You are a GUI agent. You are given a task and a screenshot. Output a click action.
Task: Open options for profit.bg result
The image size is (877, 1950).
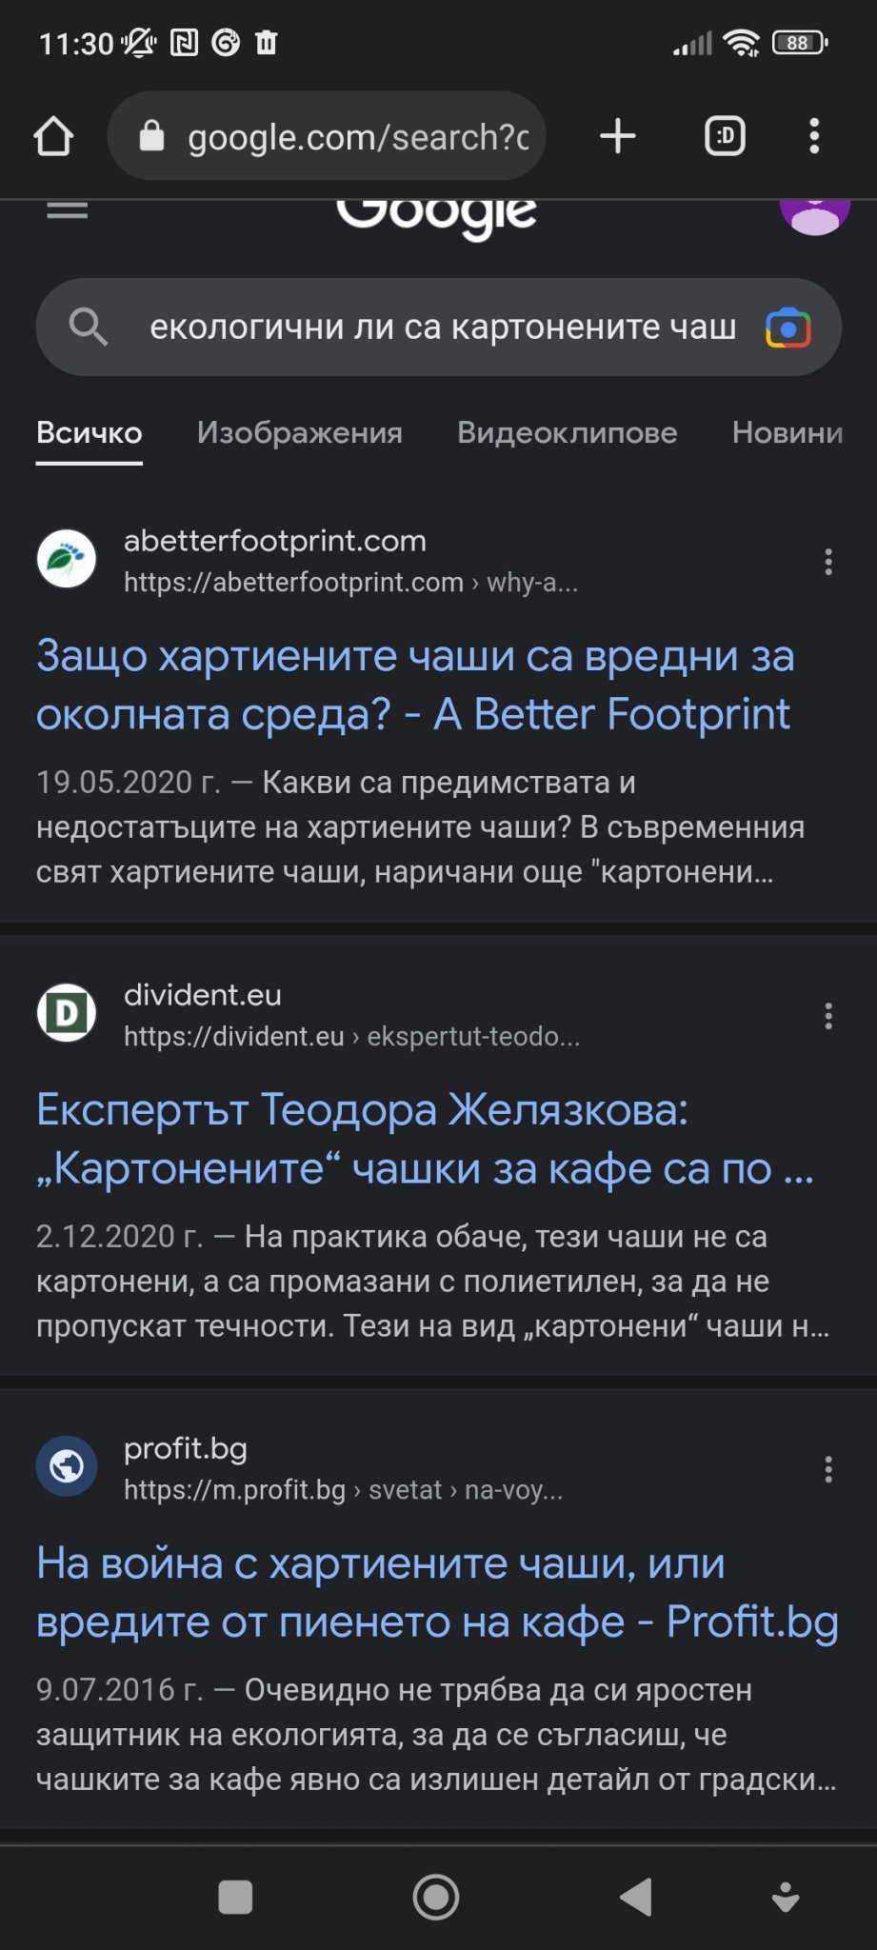[828, 1469]
